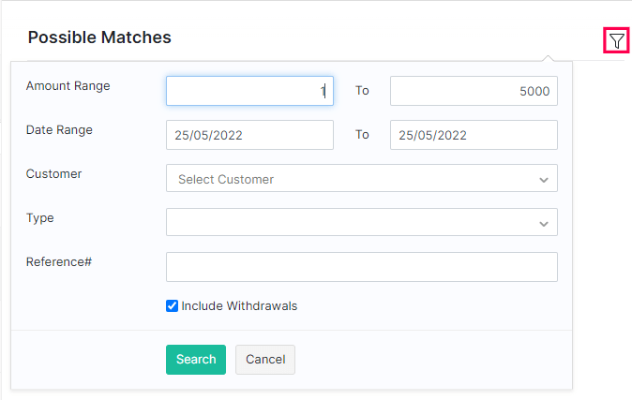The image size is (632, 400).
Task: Click the Date Range label
Action: pyautogui.click(x=59, y=130)
